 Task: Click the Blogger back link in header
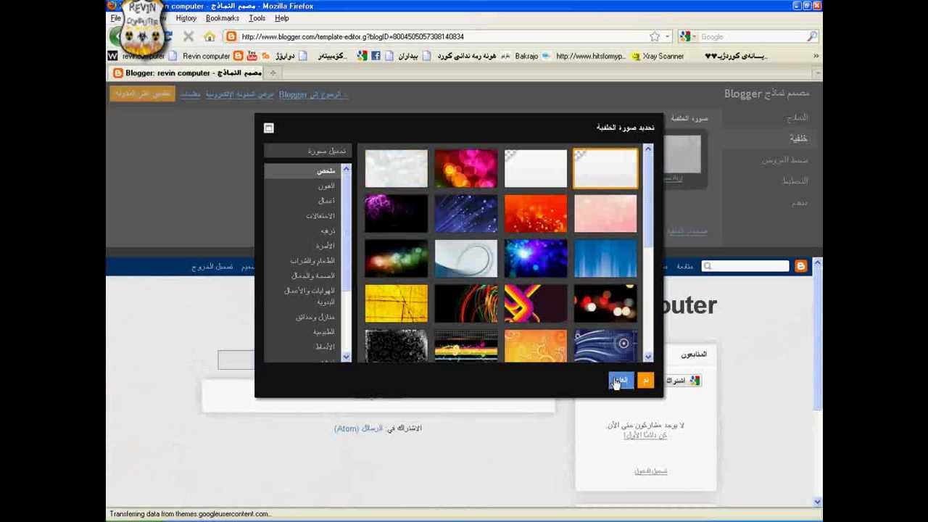pos(313,94)
